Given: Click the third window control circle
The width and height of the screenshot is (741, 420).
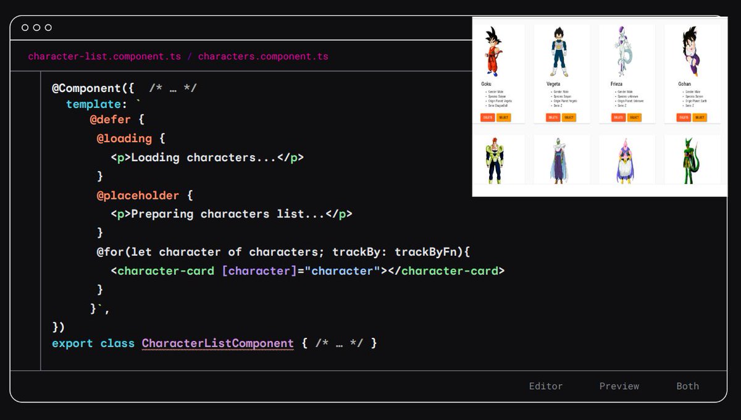Looking at the screenshot, I should click(x=48, y=27).
